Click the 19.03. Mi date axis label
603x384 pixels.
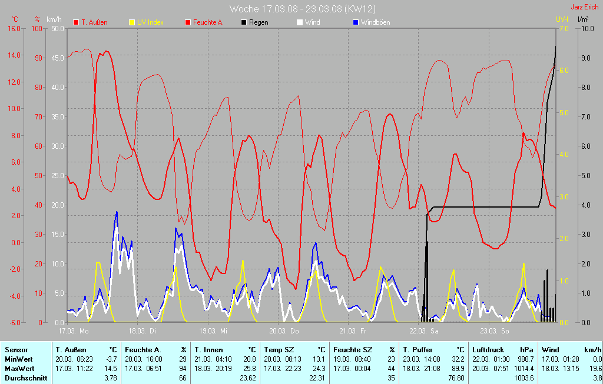pyautogui.click(x=213, y=331)
